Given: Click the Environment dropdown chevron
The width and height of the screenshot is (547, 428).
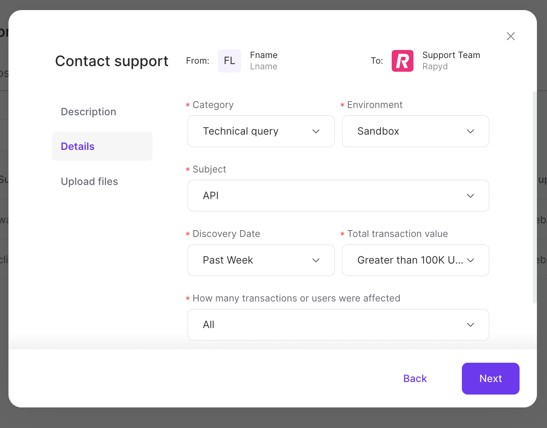Looking at the screenshot, I should click(x=470, y=131).
